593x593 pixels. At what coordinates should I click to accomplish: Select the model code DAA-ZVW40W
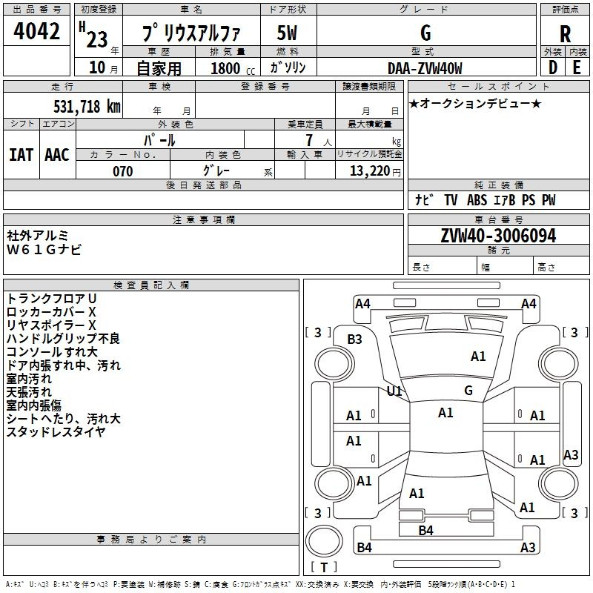[x=425, y=68]
